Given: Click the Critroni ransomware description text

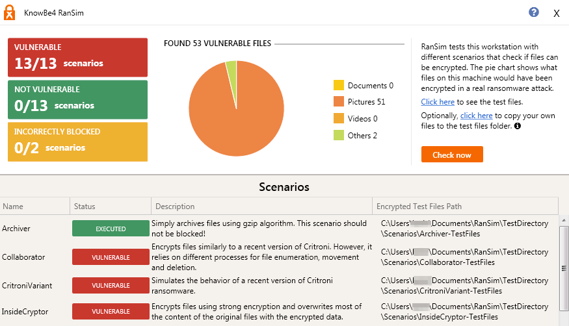Looking at the screenshot, I should pyautogui.click(x=242, y=286).
